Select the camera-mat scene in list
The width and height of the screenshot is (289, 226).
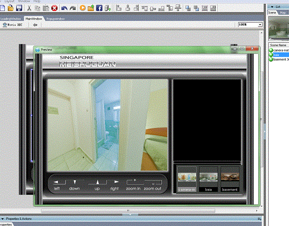pyautogui.click(x=279, y=50)
